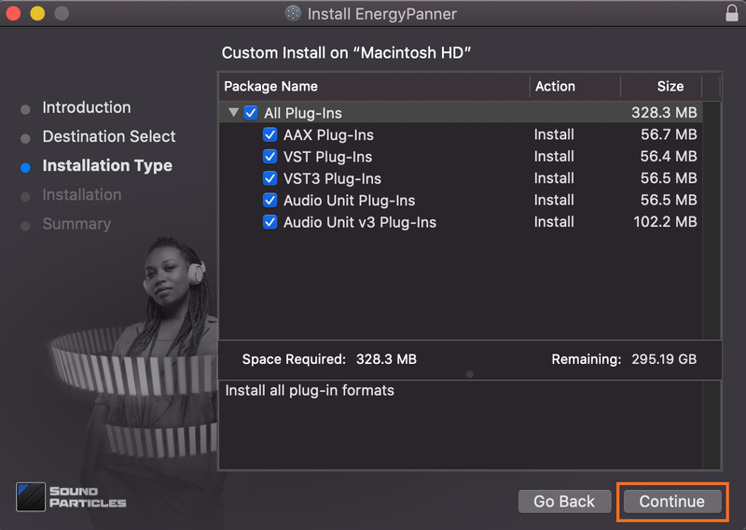Click the Installation Type step
The image size is (746, 530).
[x=107, y=166]
